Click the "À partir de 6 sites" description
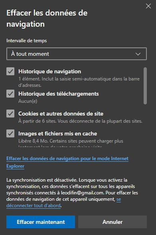156x235 pixels. [x=80, y=121]
